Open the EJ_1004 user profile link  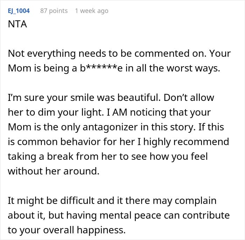coord(19,11)
